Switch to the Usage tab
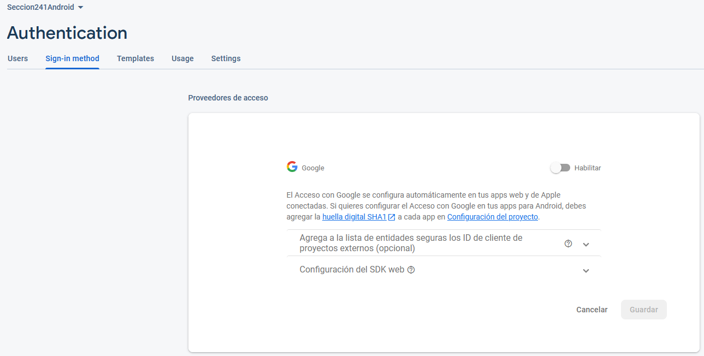Viewport: 704px width, 356px height. coord(182,58)
